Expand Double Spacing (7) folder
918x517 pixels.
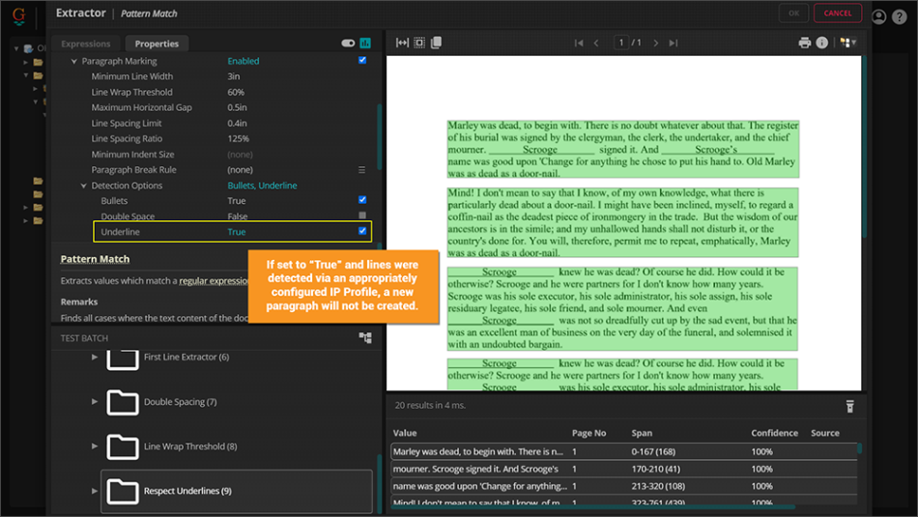95,402
